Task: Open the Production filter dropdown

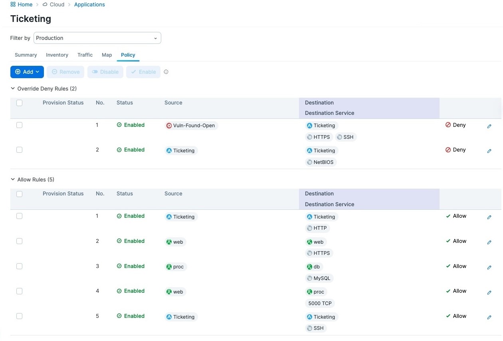Action: point(97,38)
